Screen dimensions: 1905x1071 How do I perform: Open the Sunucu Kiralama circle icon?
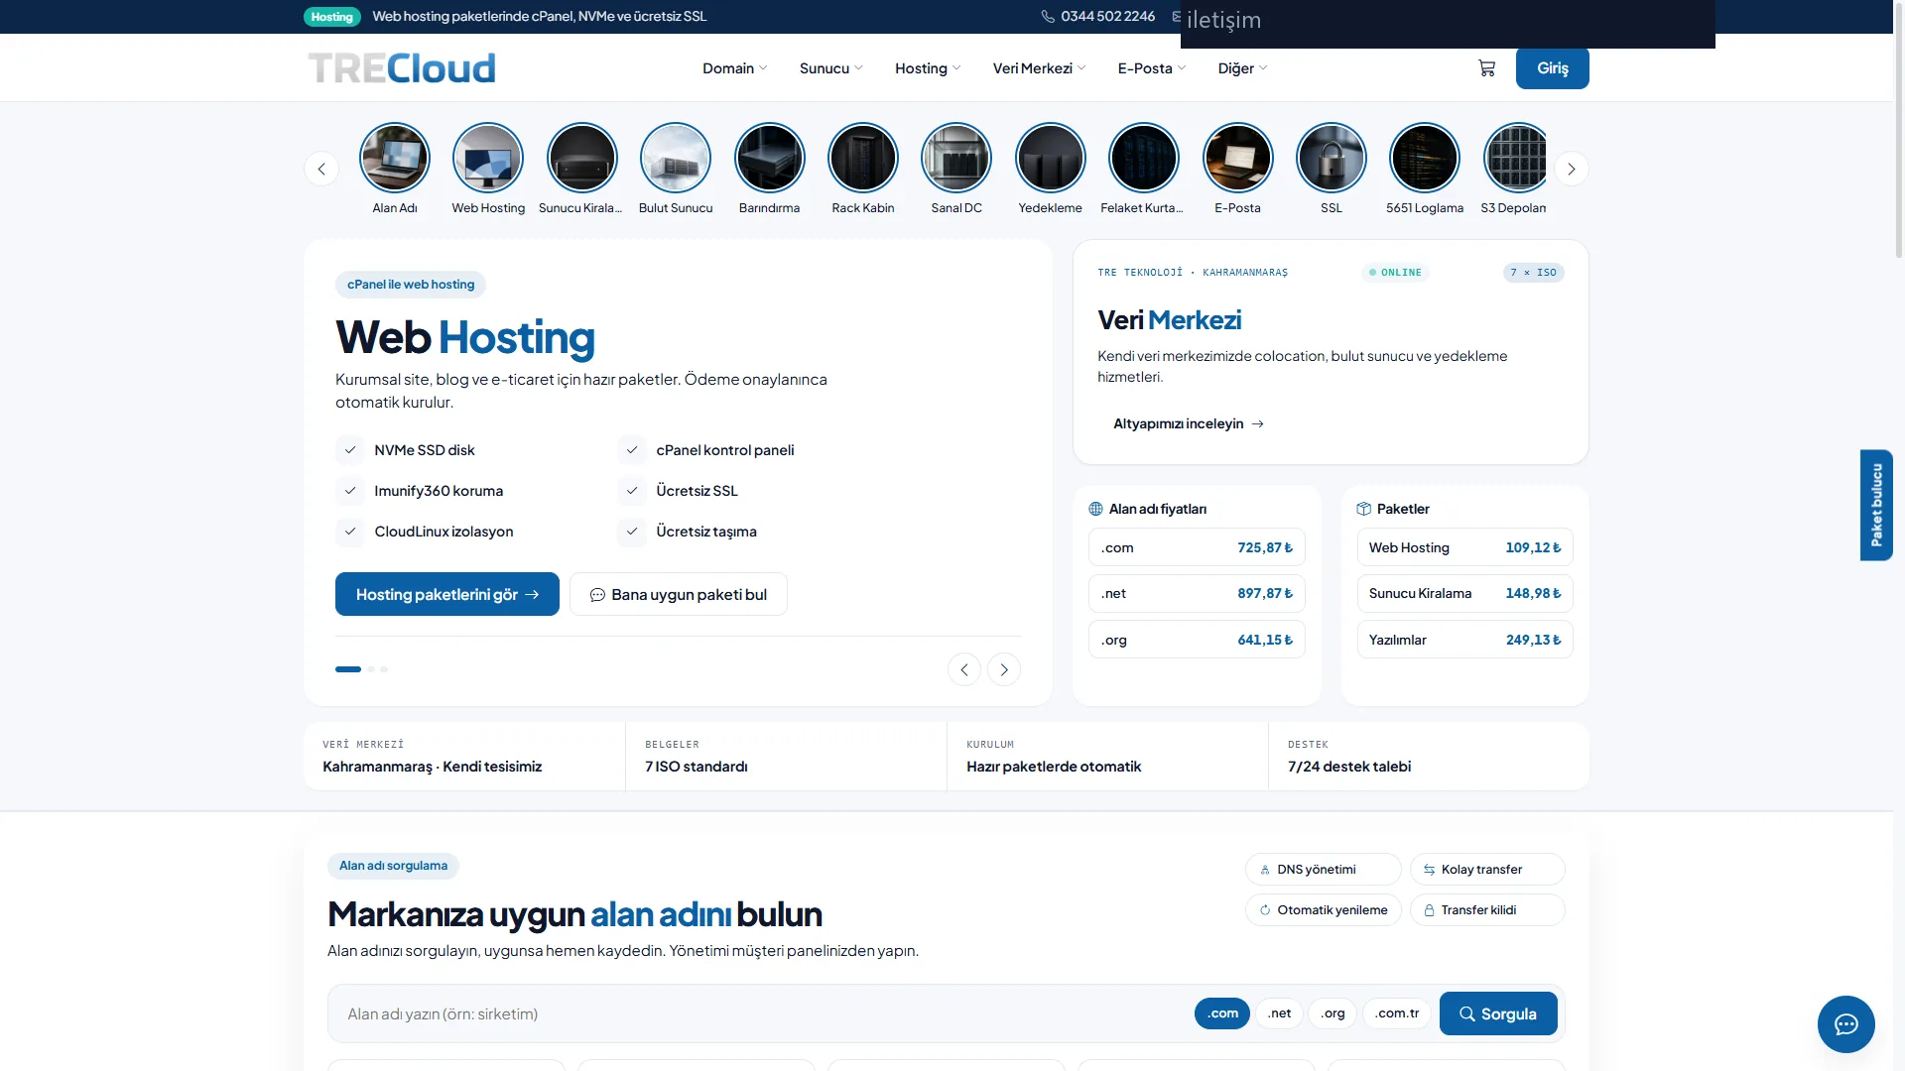[x=582, y=158]
